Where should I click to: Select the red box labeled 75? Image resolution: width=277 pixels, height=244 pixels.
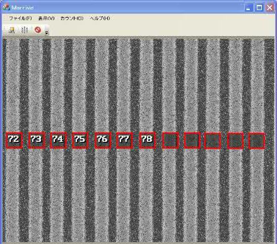click(80, 141)
